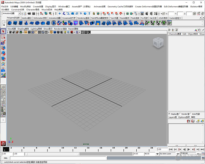Click the playback end time field 24.00
The height and width of the screenshot is (164, 205).
click(138, 154)
